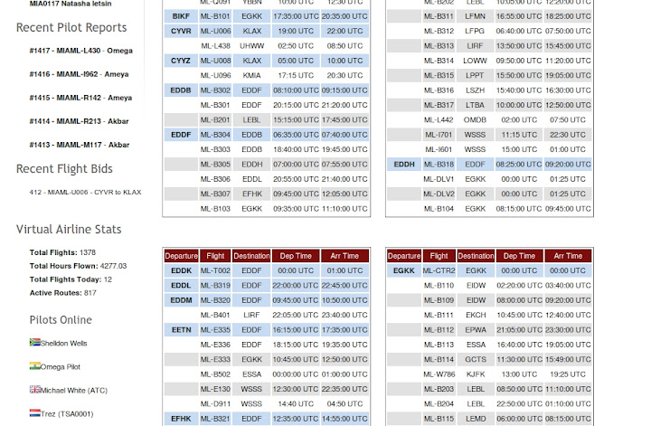Click flight number ML-B401
The width and height of the screenshot is (651, 426).
[215, 315]
